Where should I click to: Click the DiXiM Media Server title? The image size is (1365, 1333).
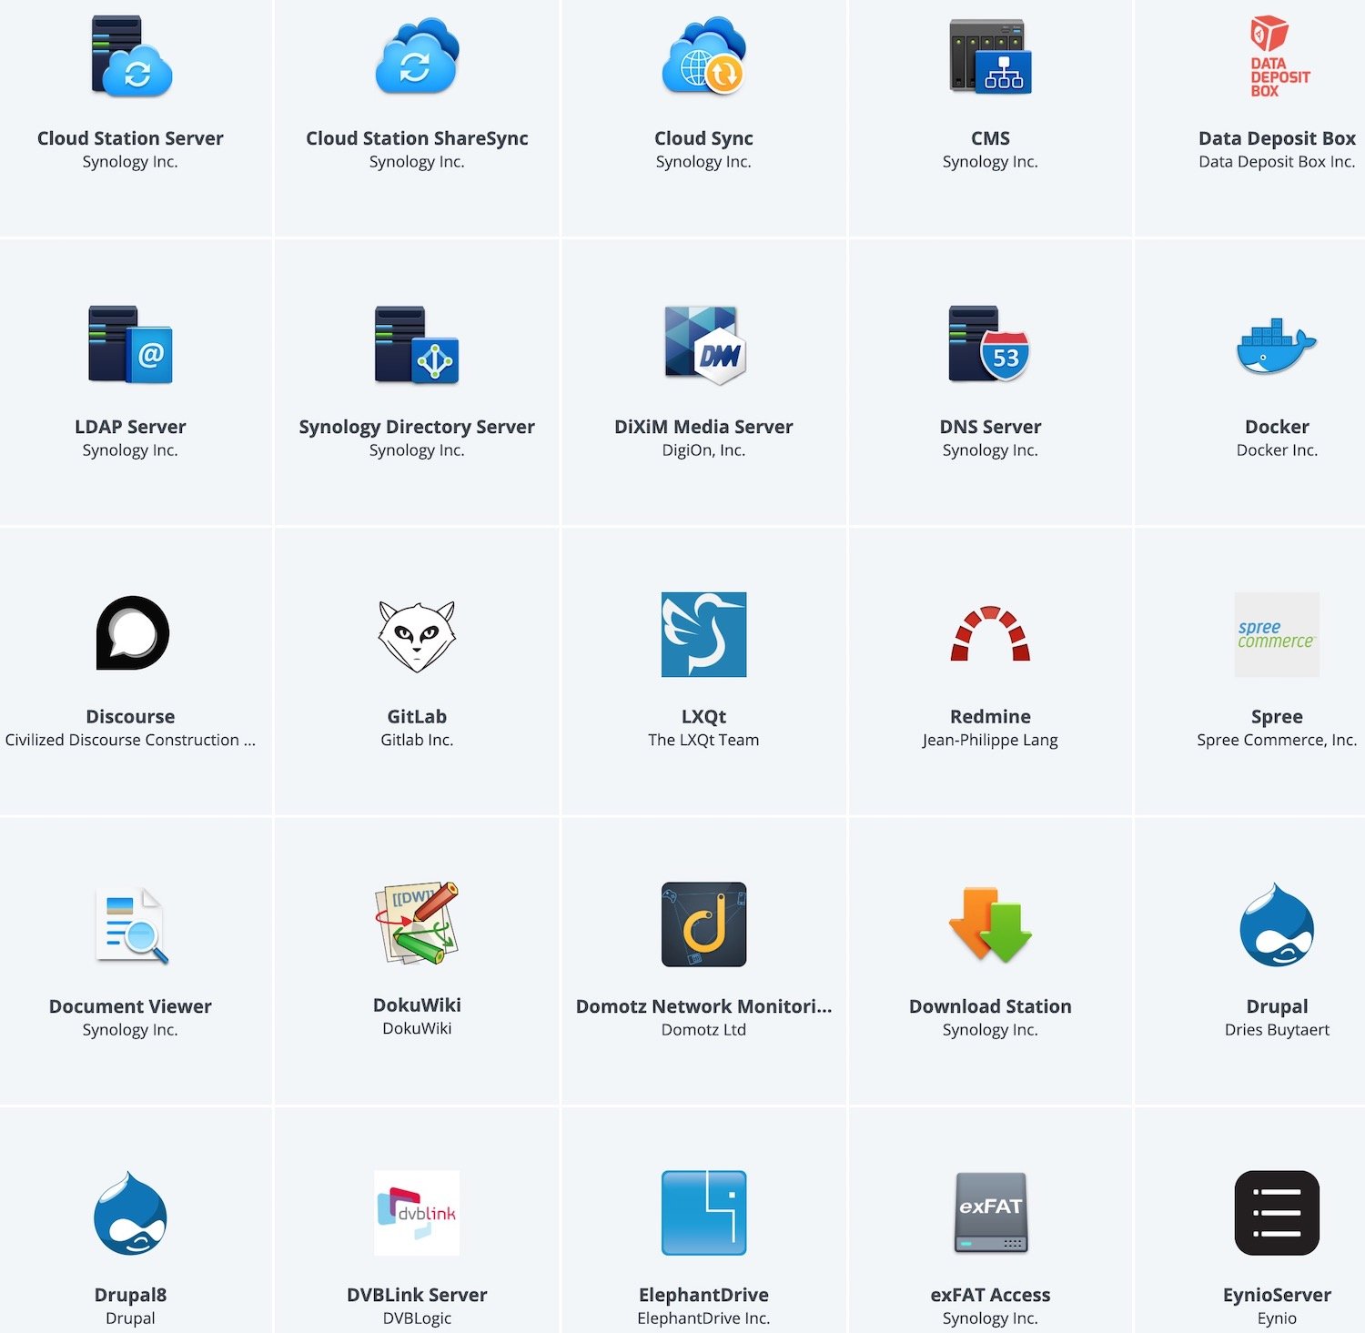[703, 427]
